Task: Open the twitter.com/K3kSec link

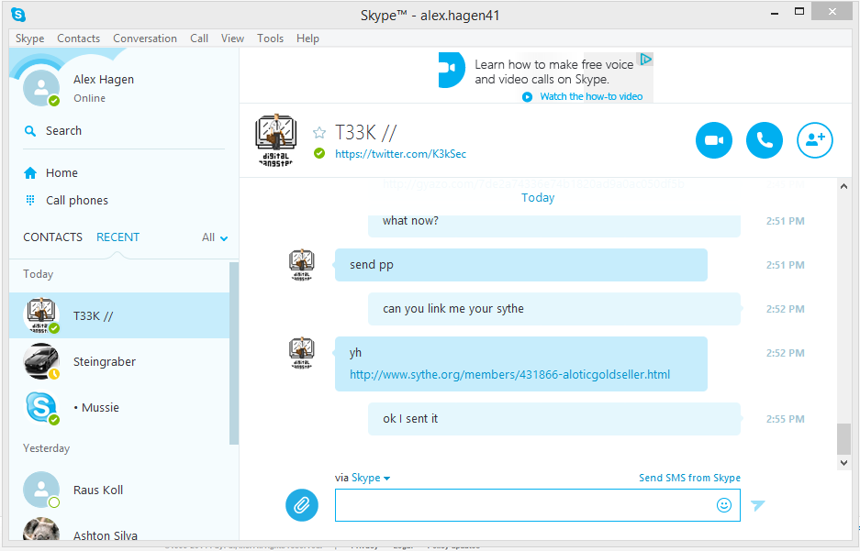Action: tap(400, 154)
